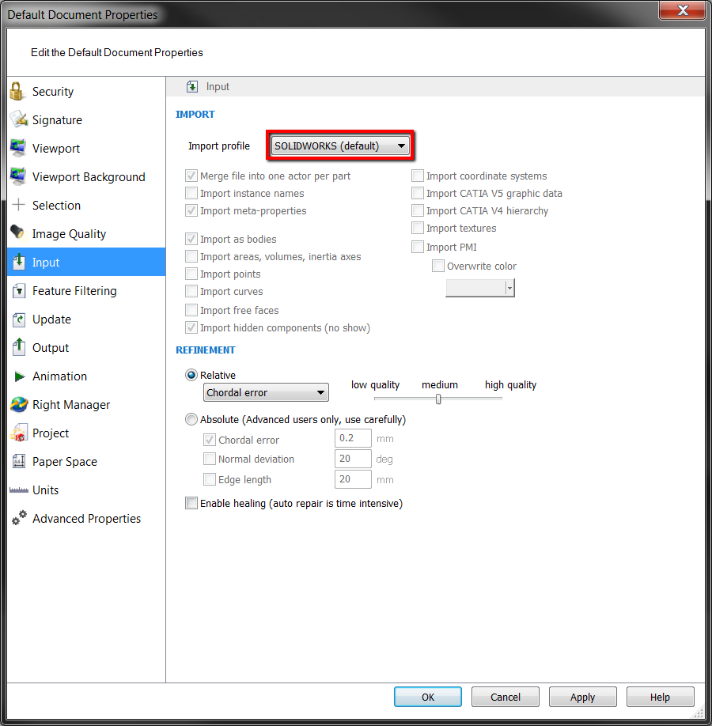
Task: Click the Advanced Properties gears icon
Action: coord(19,518)
